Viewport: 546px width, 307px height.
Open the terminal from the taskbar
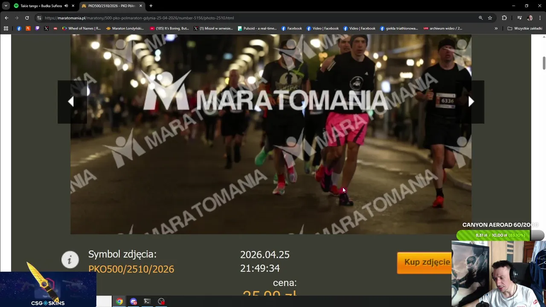pyautogui.click(x=147, y=301)
